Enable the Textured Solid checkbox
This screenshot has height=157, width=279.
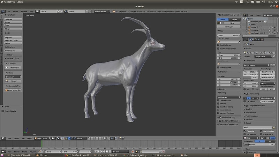coord(218,100)
